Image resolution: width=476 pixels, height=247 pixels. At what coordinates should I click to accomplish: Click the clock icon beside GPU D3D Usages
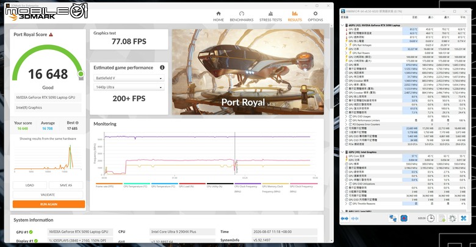coord(350,116)
